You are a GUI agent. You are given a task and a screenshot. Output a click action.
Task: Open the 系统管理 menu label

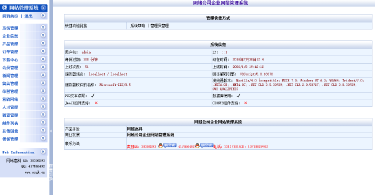[x=10, y=28]
